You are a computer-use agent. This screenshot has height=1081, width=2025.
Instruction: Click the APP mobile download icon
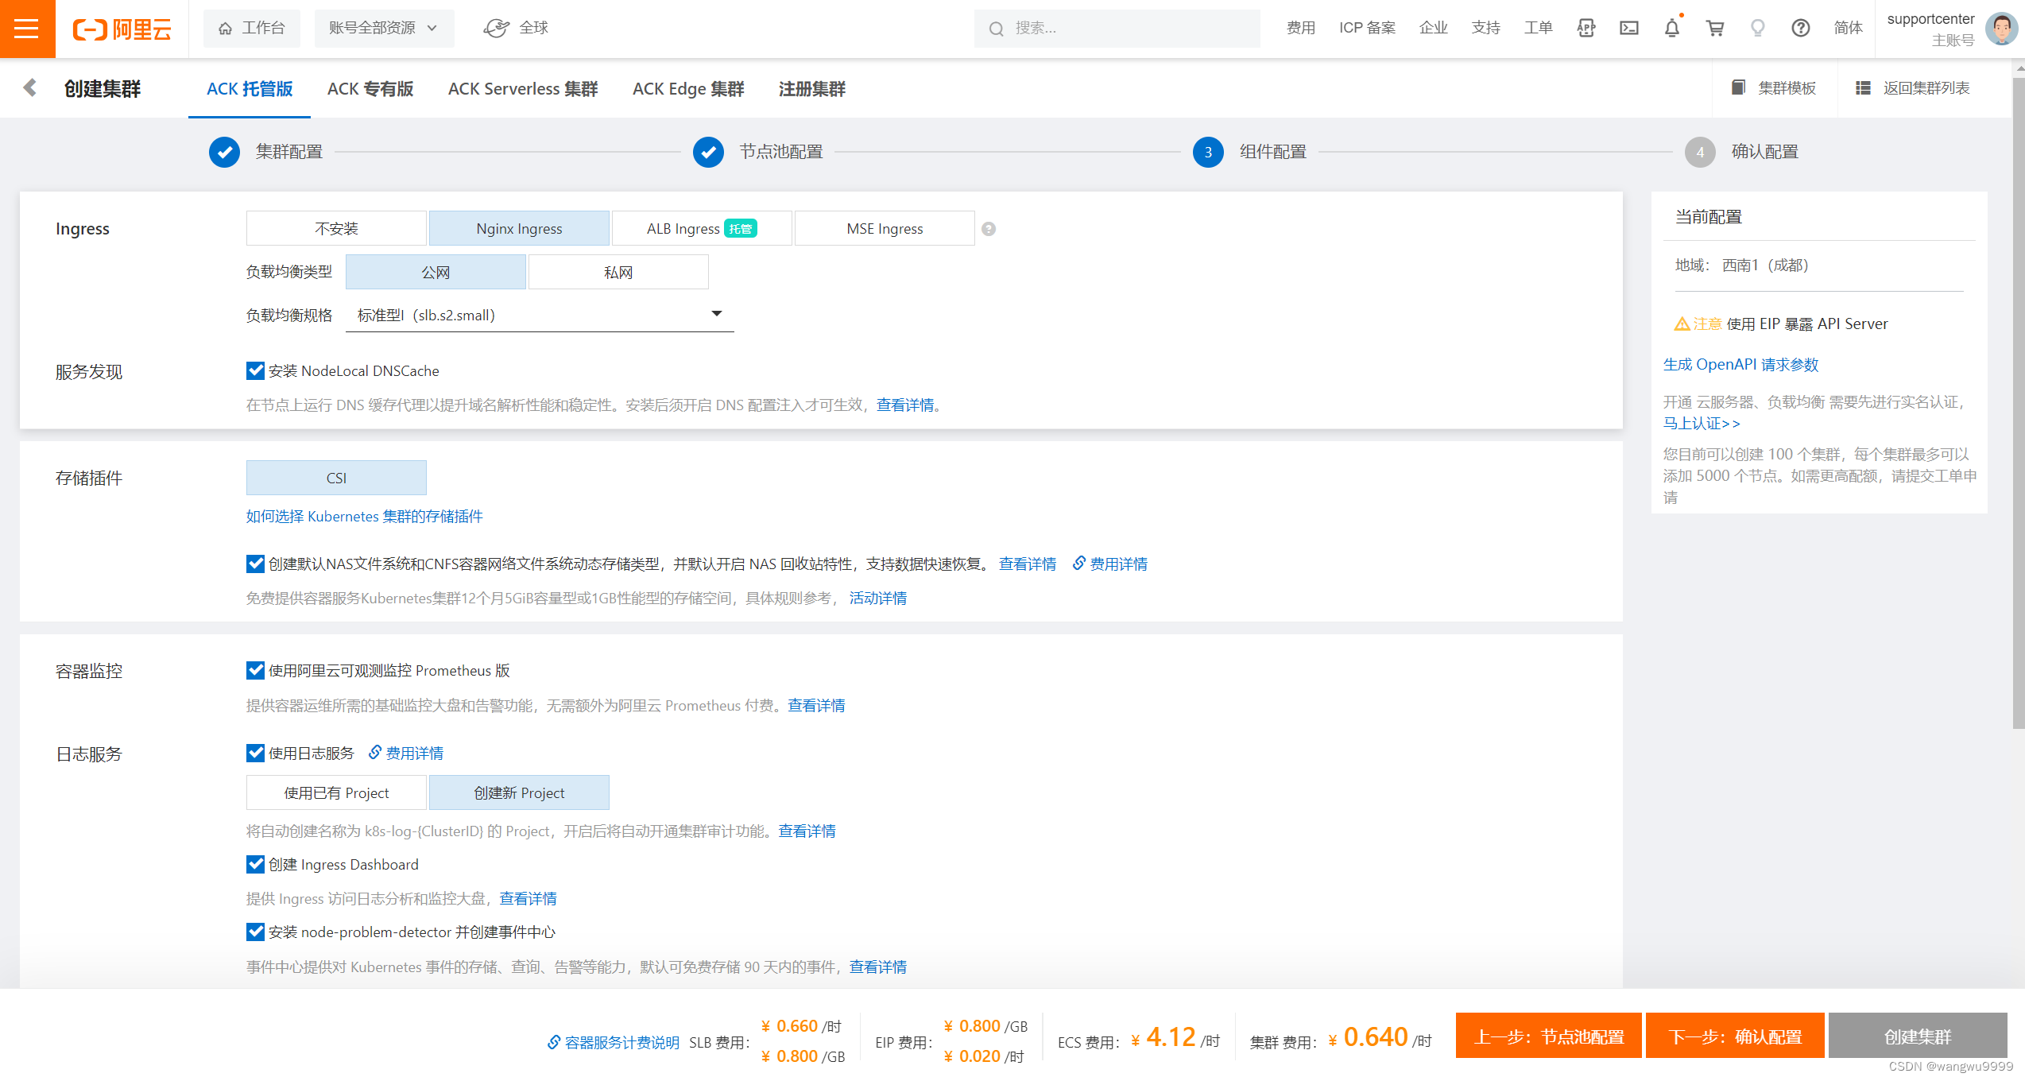1586,28
